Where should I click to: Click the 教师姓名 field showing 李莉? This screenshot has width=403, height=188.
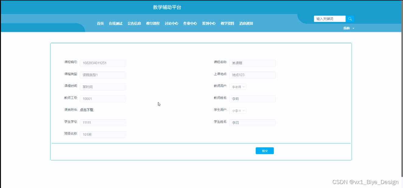click(x=252, y=99)
